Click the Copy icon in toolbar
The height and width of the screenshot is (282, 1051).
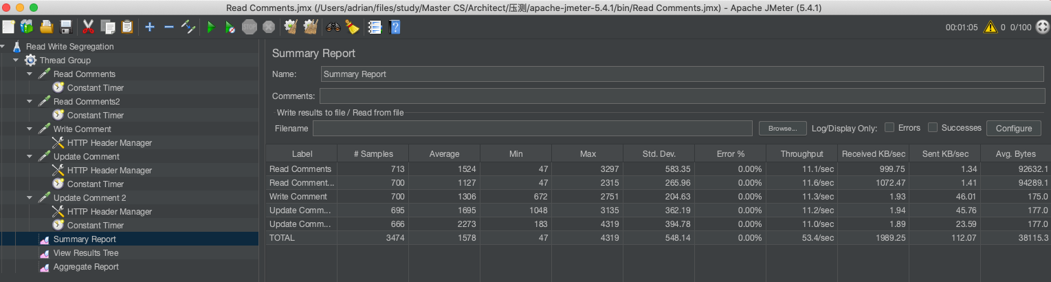point(108,28)
